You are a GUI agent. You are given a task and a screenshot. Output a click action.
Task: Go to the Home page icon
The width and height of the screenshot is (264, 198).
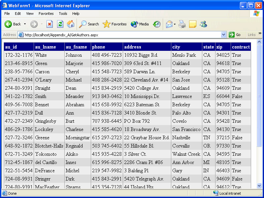coord(71,24)
